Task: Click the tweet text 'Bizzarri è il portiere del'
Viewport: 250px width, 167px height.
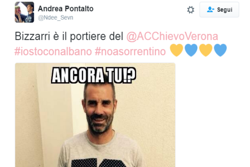Action: [69, 36]
